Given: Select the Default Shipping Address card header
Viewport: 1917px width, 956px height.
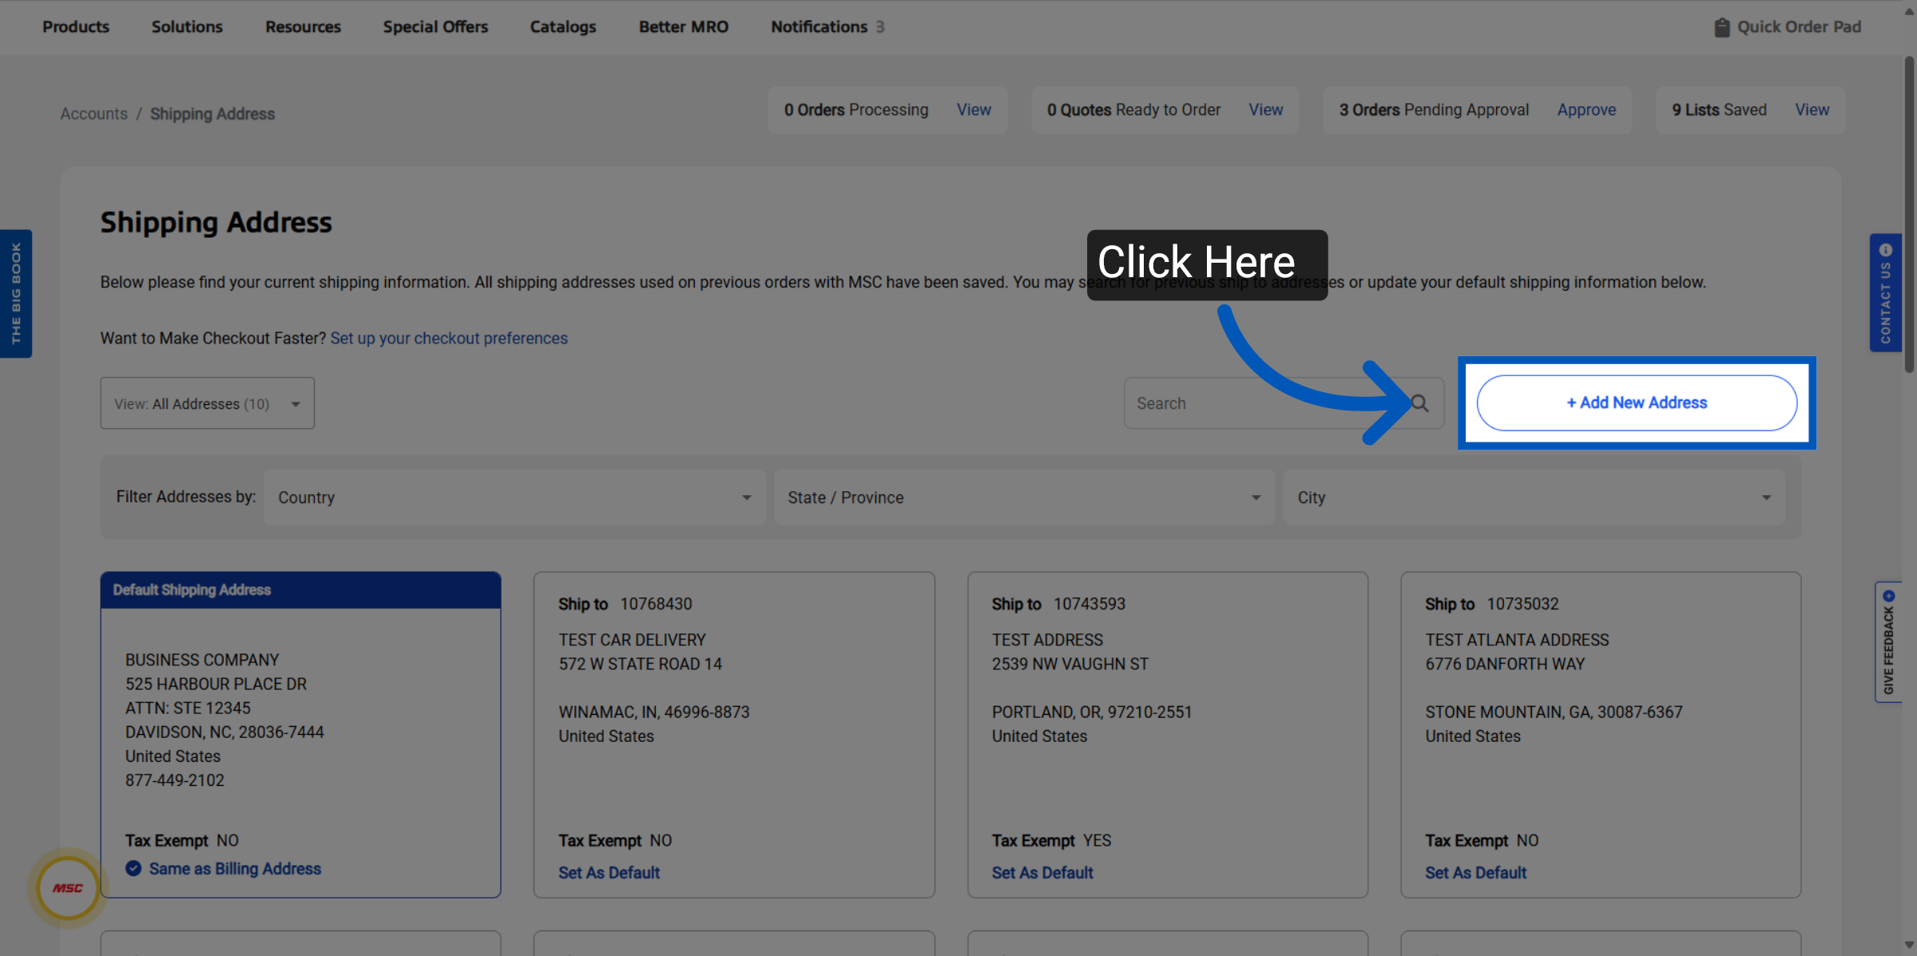Looking at the screenshot, I should point(300,589).
